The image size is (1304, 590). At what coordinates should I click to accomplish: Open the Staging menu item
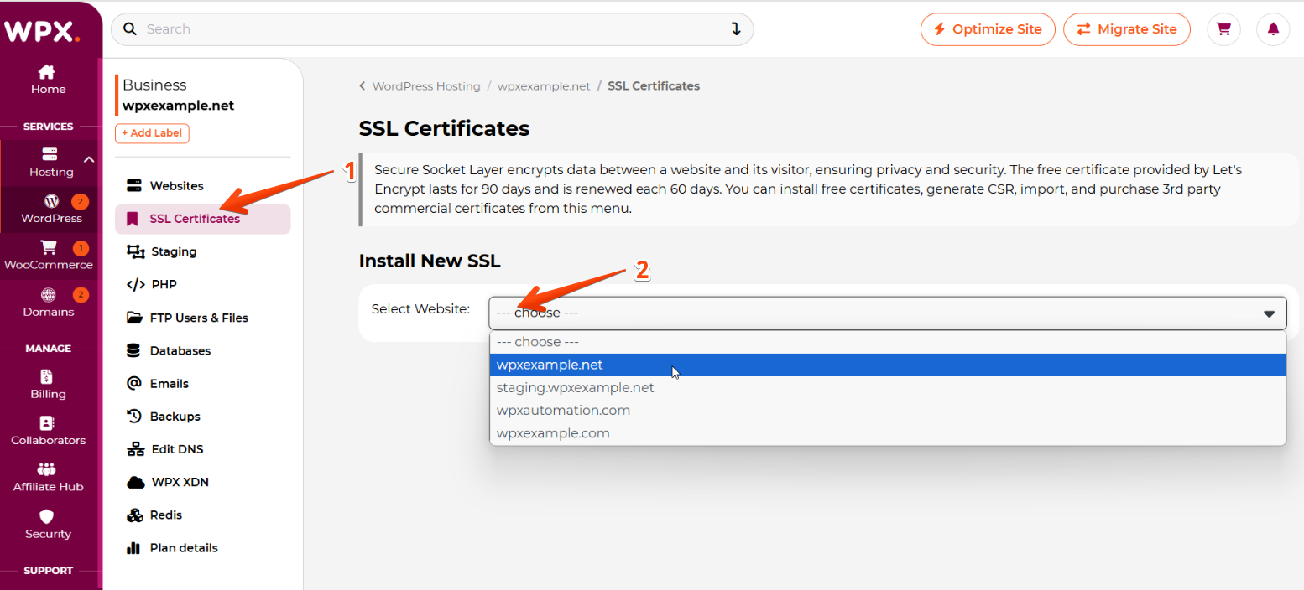pyautogui.click(x=174, y=251)
